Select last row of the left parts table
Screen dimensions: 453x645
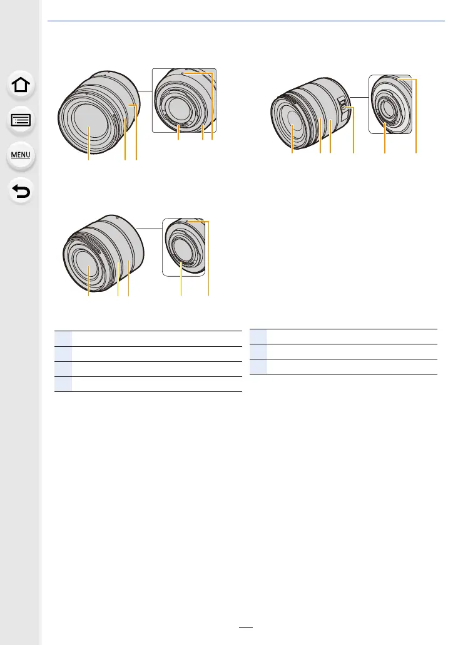click(148, 384)
